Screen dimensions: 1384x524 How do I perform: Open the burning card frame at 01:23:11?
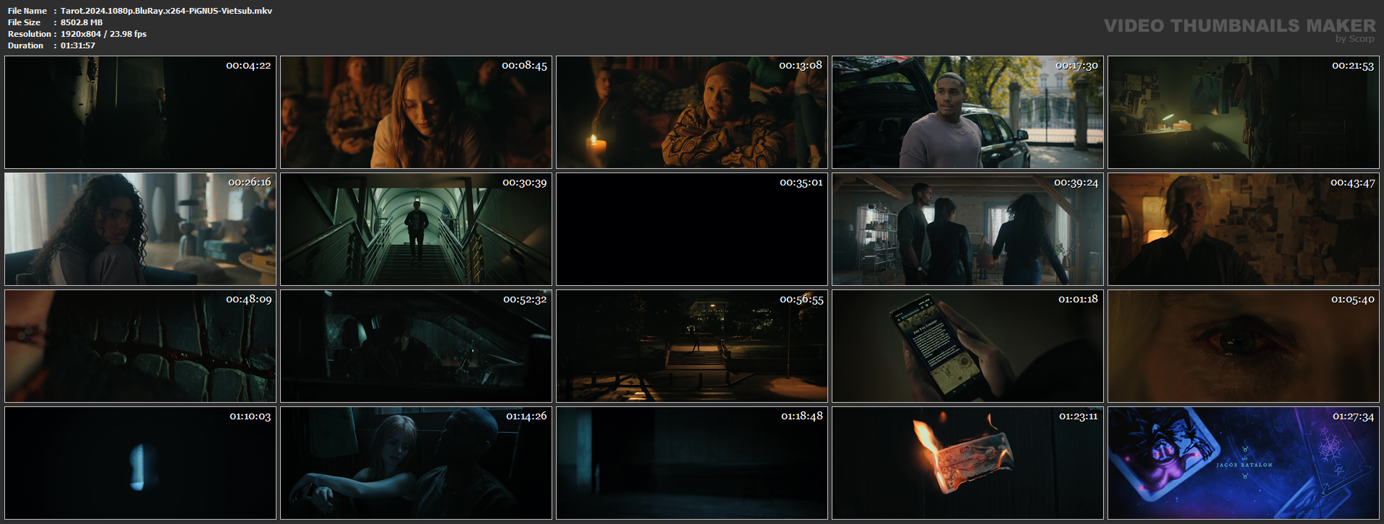click(x=967, y=463)
